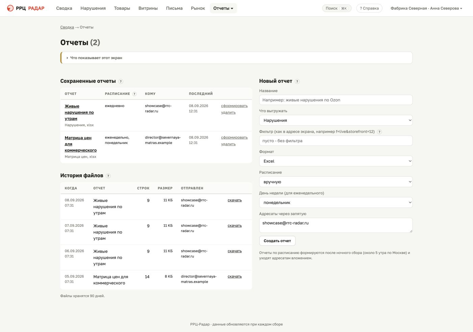The height and width of the screenshot is (332, 473).
Task: Open the Отчеты dropdown menu
Action: coord(223,8)
